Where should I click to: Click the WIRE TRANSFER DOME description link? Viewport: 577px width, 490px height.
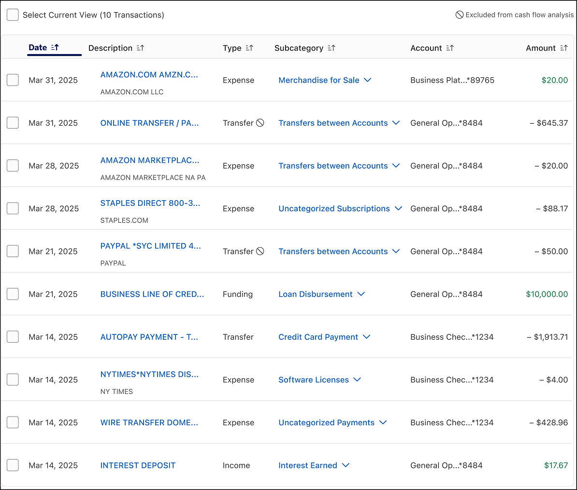click(x=149, y=422)
